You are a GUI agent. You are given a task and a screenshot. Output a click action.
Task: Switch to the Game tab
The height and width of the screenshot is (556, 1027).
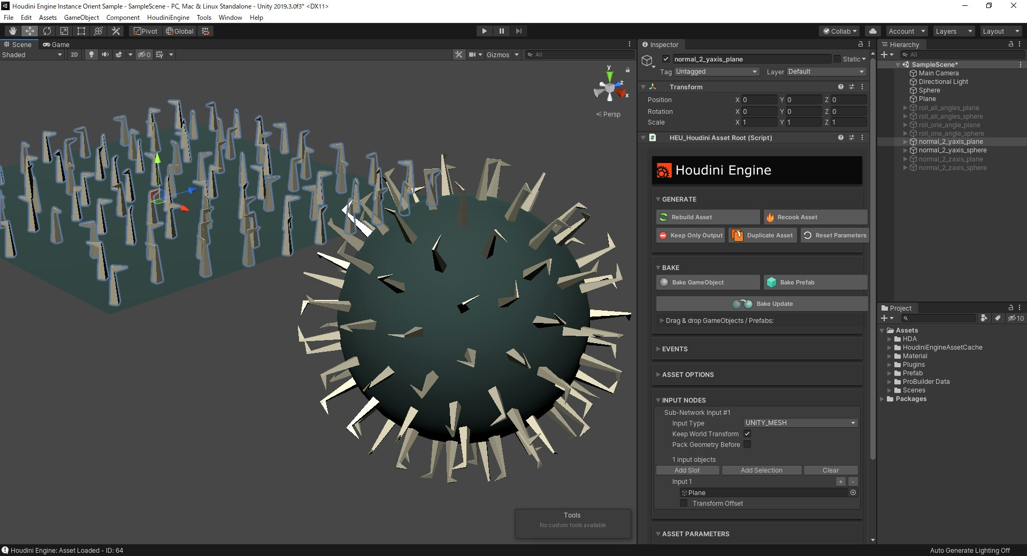click(x=57, y=44)
